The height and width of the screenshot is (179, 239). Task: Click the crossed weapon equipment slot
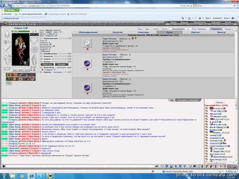tap(7, 50)
